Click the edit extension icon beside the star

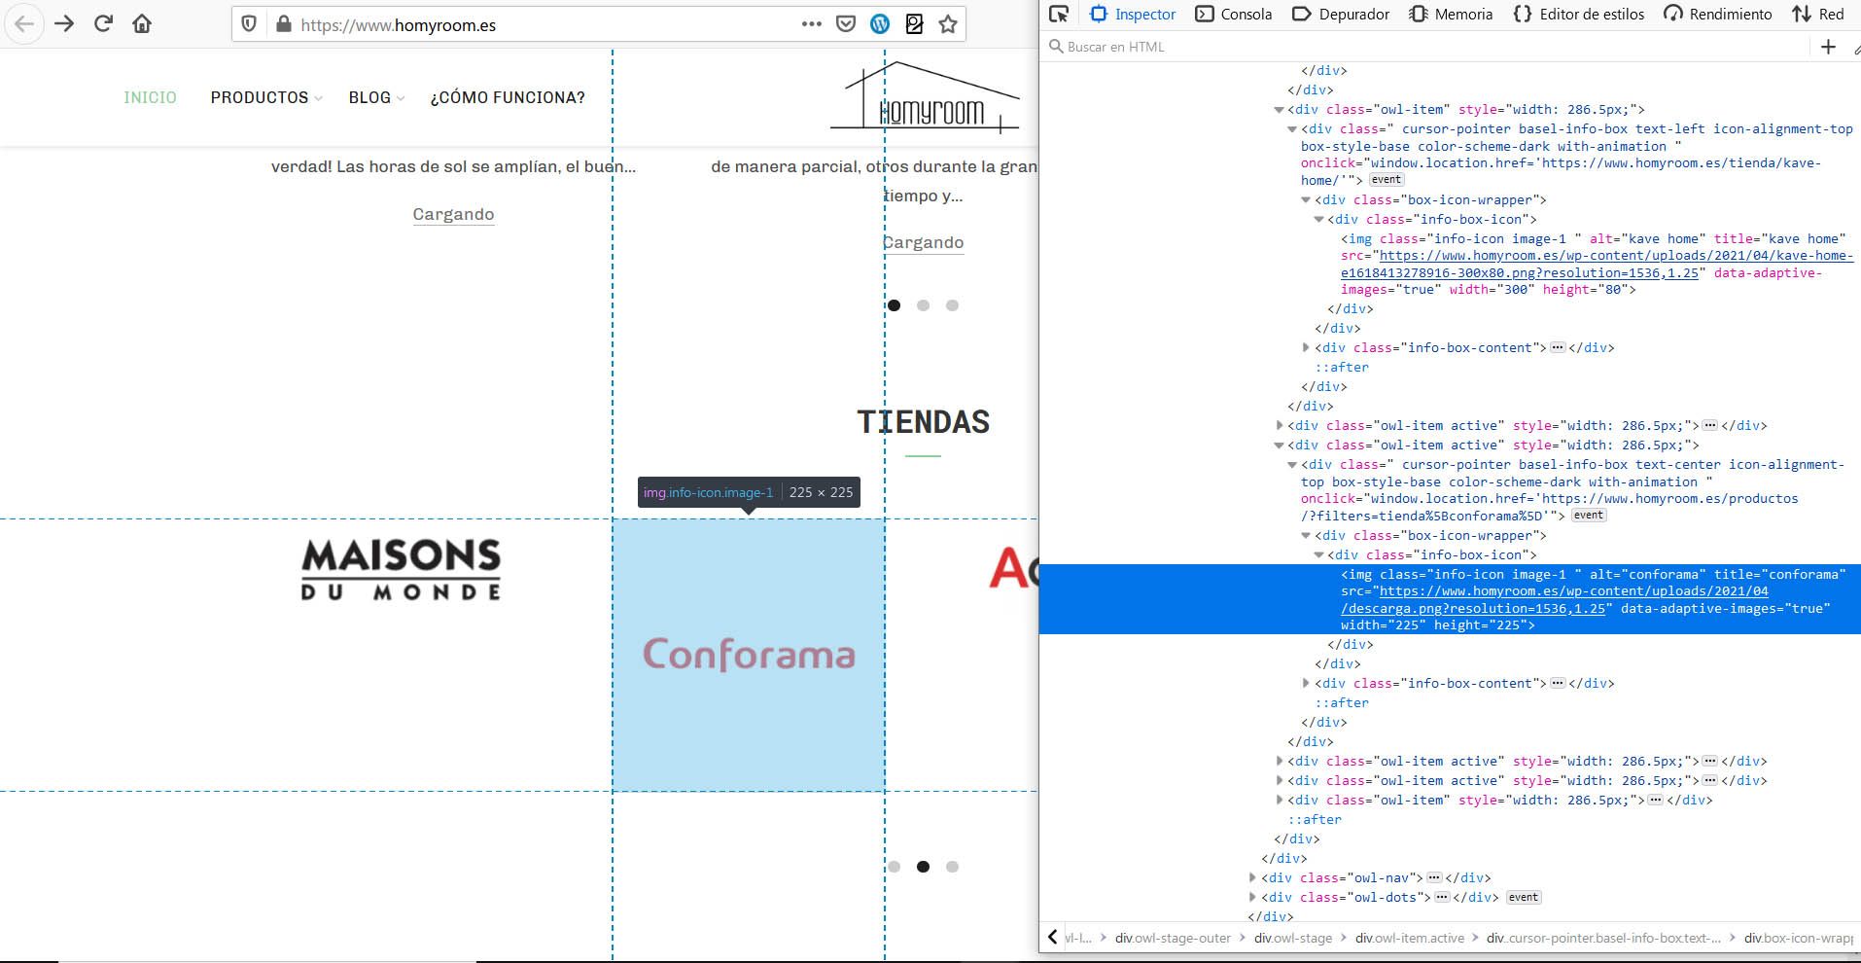click(x=914, y=24)
